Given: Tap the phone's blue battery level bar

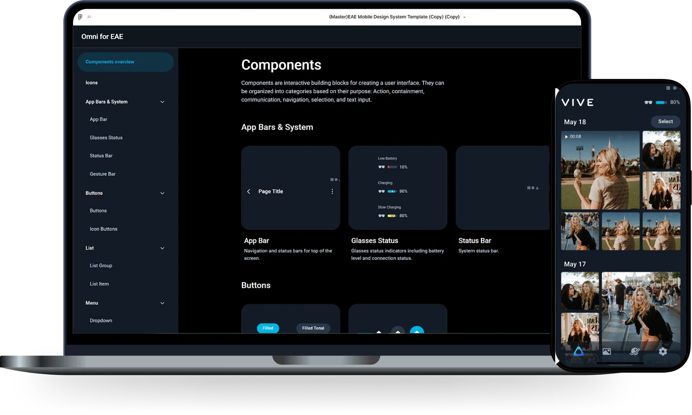Looking at the screenshot, I should pos(661,102).
